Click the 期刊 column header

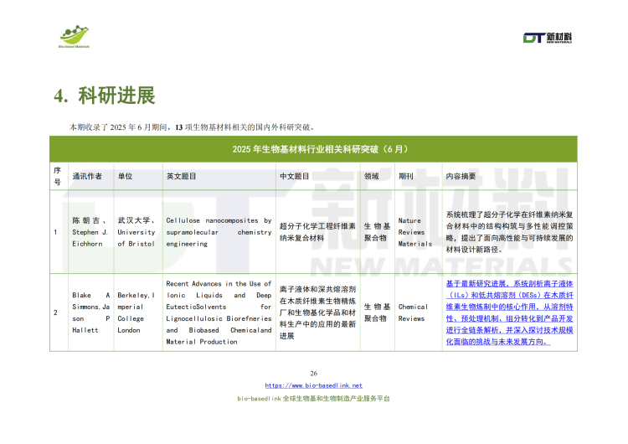pyautogui.click(x=406, y=177)
